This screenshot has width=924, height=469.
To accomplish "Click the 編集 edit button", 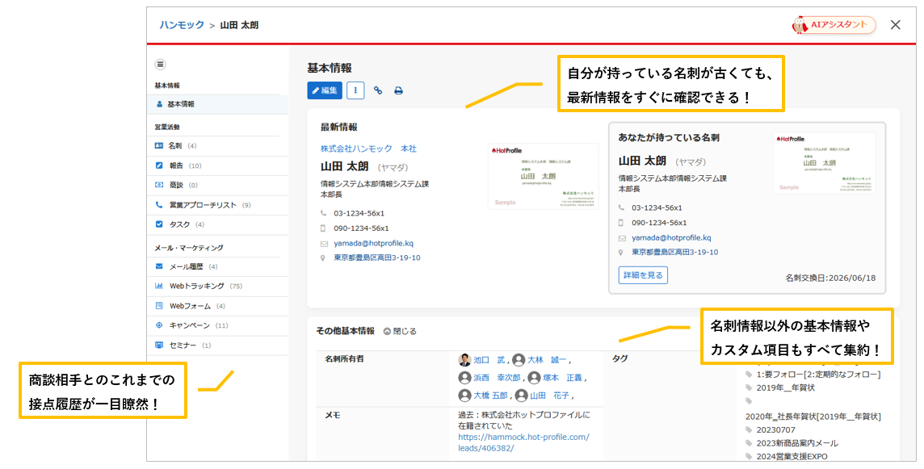I will [325, 90].
